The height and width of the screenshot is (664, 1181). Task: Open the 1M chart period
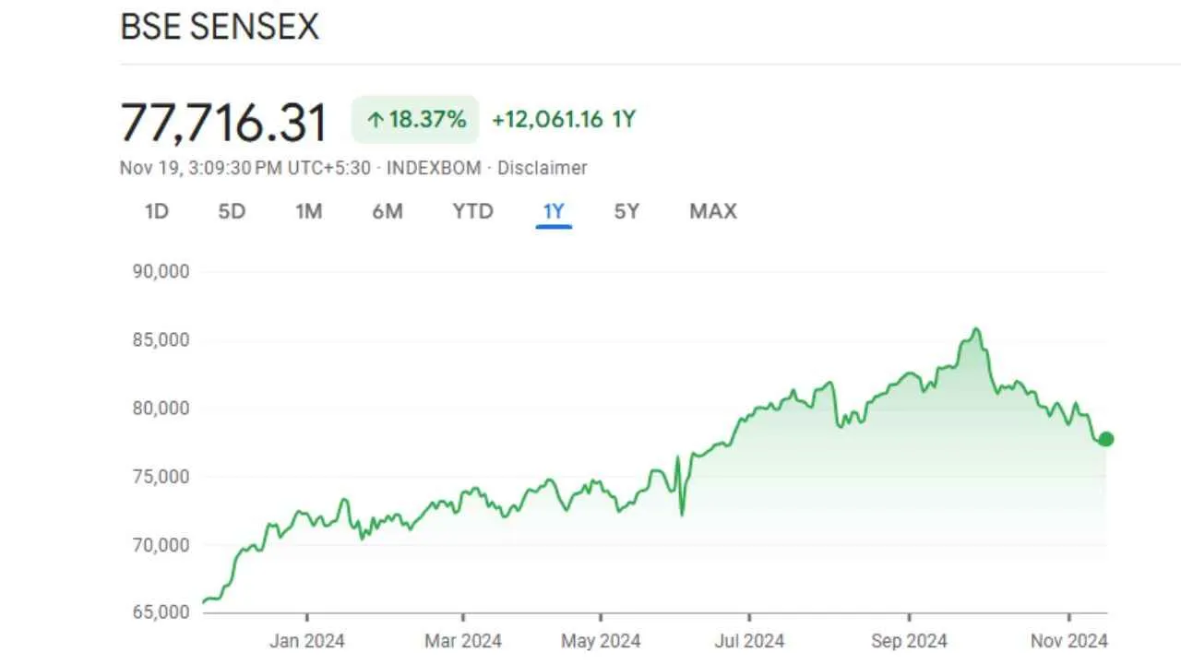[x=309, y=211]
